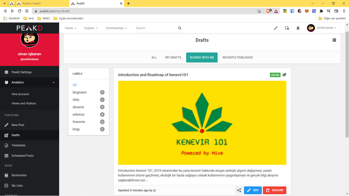The width and height of the screenshot is (349, 196).
Task: Open the StackEdit bookmark
Action: click(11, 19)
